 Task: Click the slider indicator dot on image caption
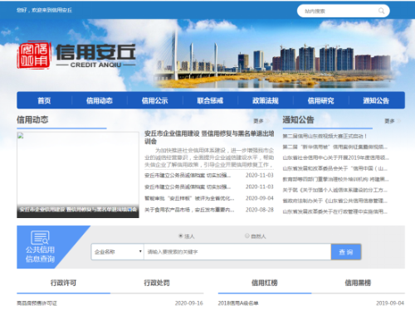coord(129,210)
